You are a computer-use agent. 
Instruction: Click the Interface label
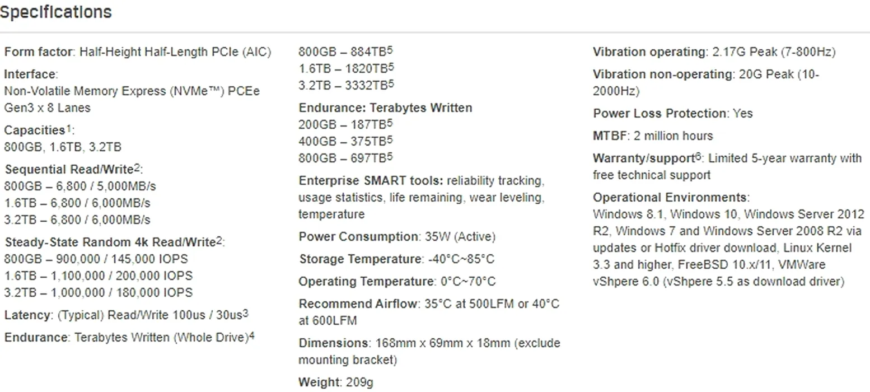[30, 74]
